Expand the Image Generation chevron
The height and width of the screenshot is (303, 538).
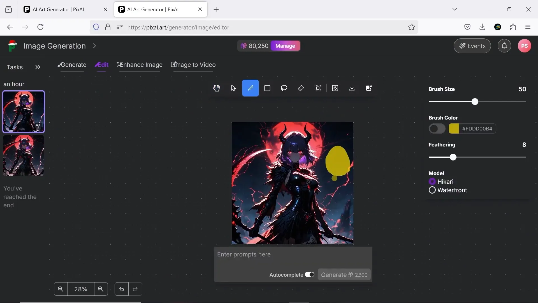coord(94,46)
